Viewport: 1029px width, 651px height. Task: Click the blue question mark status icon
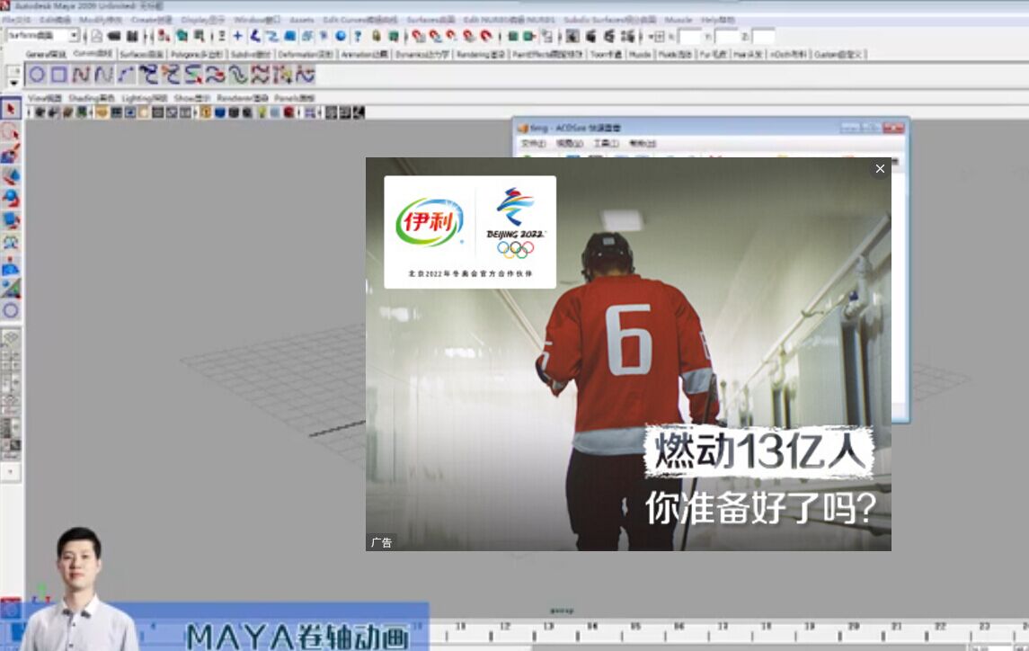coord(358,36)
